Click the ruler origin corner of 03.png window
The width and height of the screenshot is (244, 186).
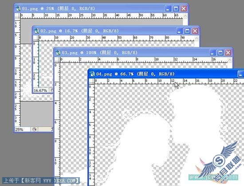tap(57, 60)
